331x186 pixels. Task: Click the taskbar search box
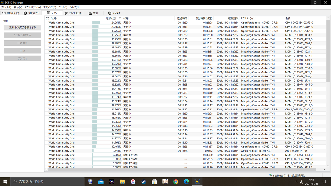tap(47, 182)
